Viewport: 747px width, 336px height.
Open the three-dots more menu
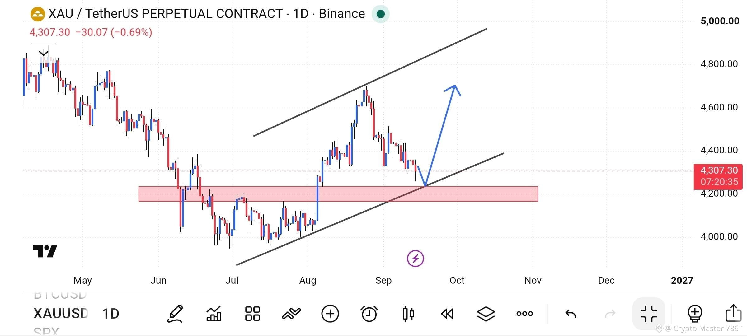525,314
